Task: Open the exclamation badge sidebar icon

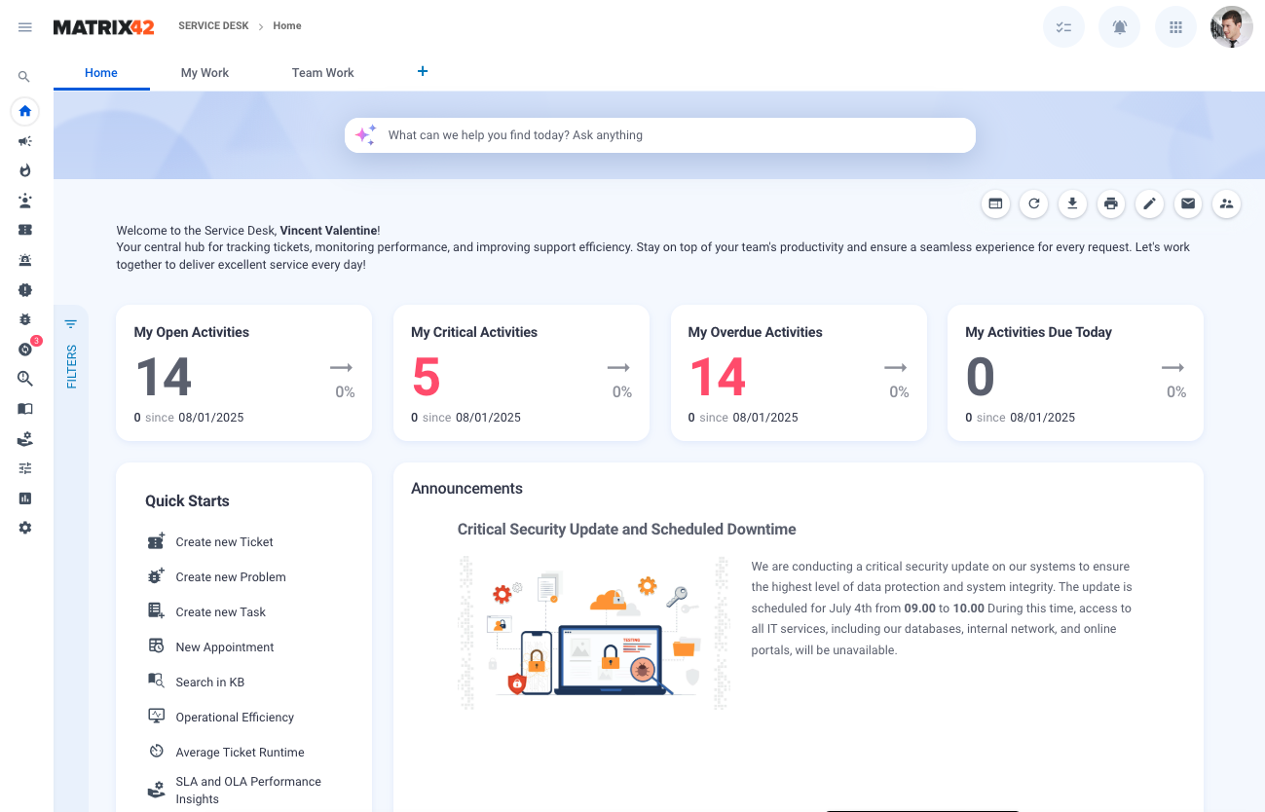Action: [25, 289]
